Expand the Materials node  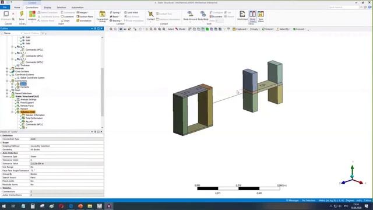(x=7, y=68)
